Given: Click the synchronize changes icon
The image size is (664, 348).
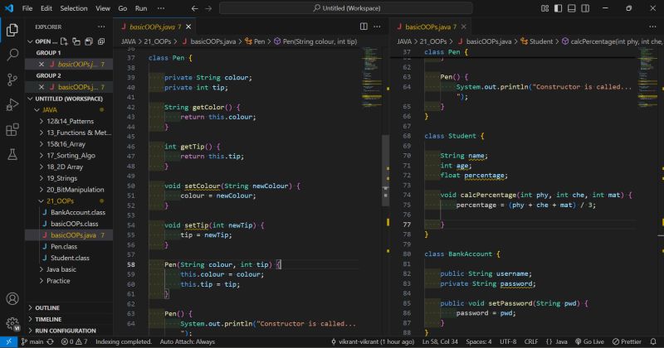Looking at the screenshot, I should 51,341.
